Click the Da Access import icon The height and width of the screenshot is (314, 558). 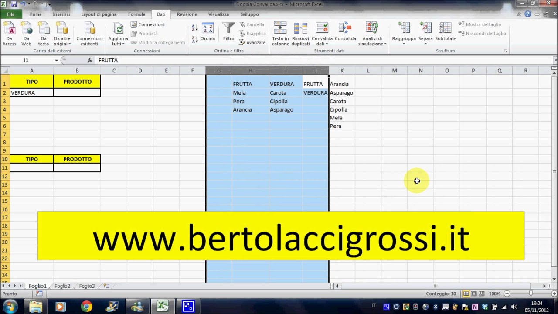point(9,34)
